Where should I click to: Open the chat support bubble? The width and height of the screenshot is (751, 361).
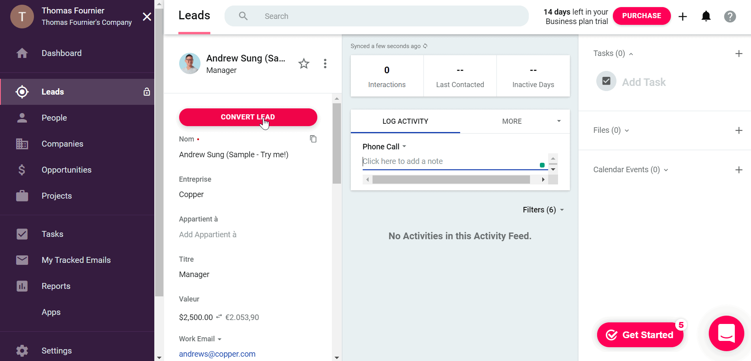point(726,333)
